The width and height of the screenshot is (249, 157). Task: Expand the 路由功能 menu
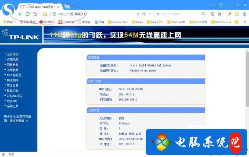(x=12, y=91)
